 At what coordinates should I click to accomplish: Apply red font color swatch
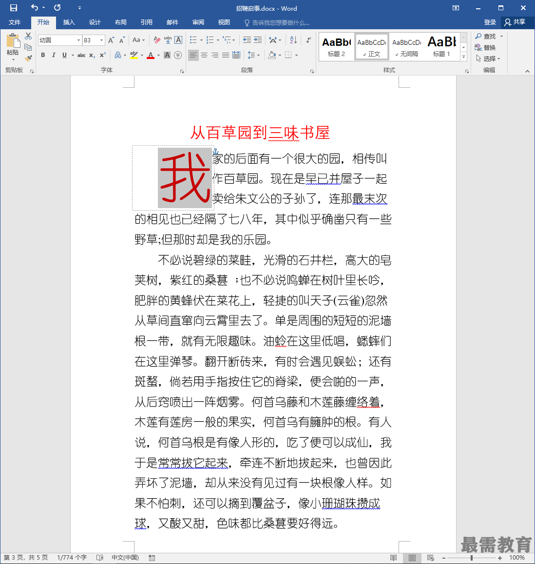[151, 55]
